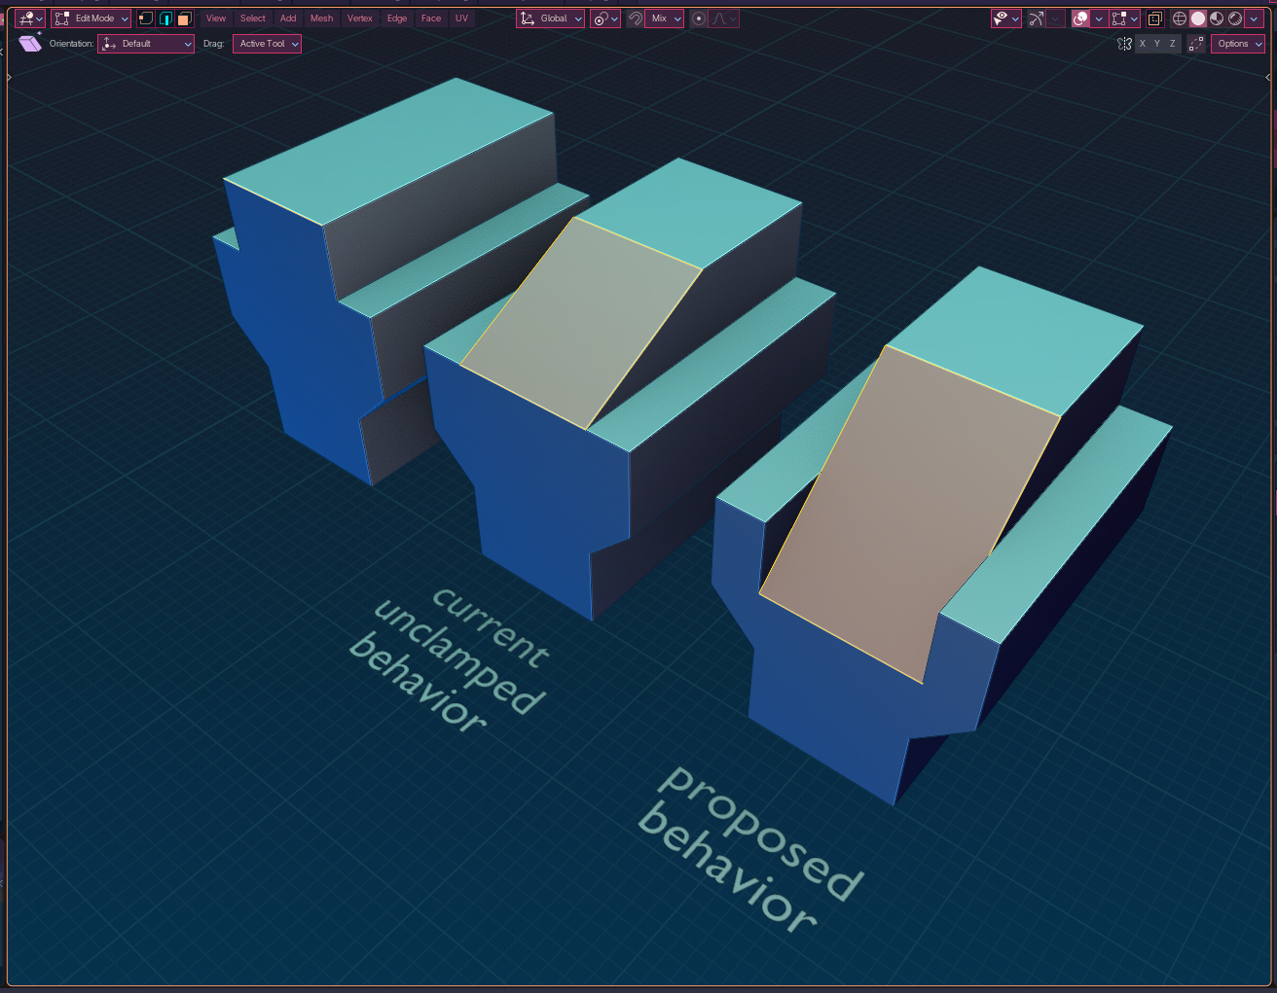Open the Vertex menu

360,18
